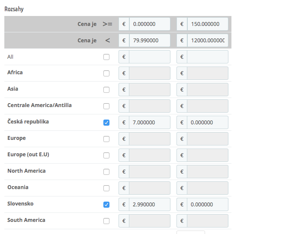Click the 150.000000 lower bound field
Viewport: 292px width, 234px height.
click(207, 24)
